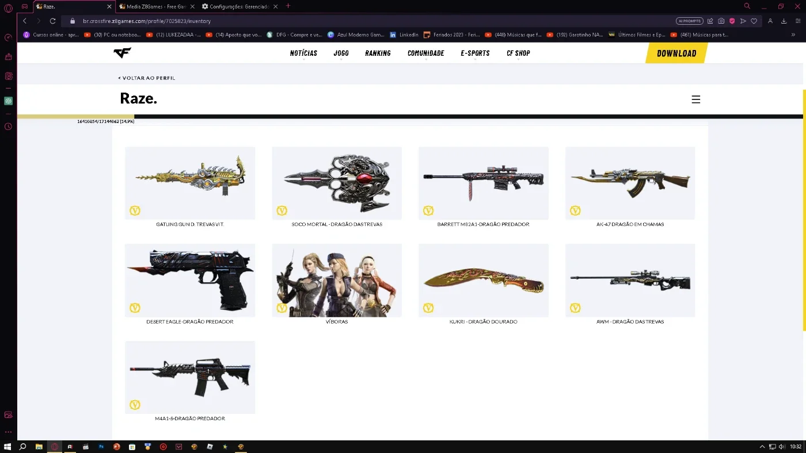Expand the E-SPORTS dropdown

coord(475,53)
